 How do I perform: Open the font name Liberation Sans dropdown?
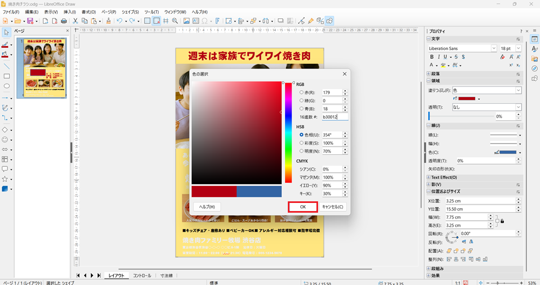(494, 49)
